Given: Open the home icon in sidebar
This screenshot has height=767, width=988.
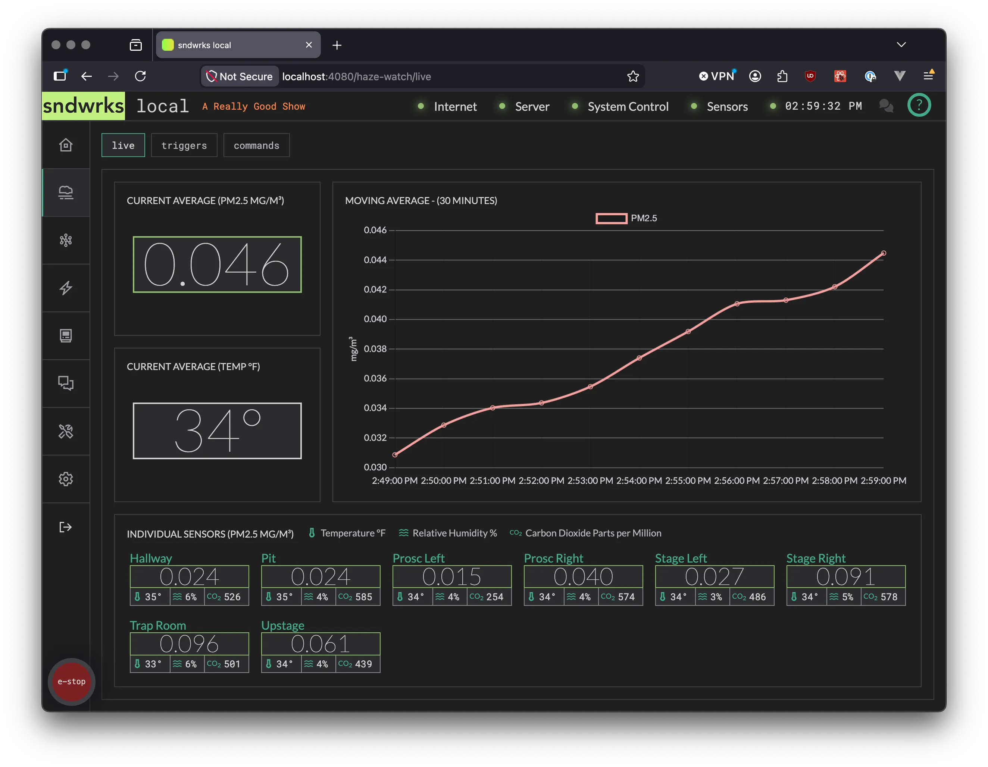Looking at the screenshot, I should [x=66, y=145].
